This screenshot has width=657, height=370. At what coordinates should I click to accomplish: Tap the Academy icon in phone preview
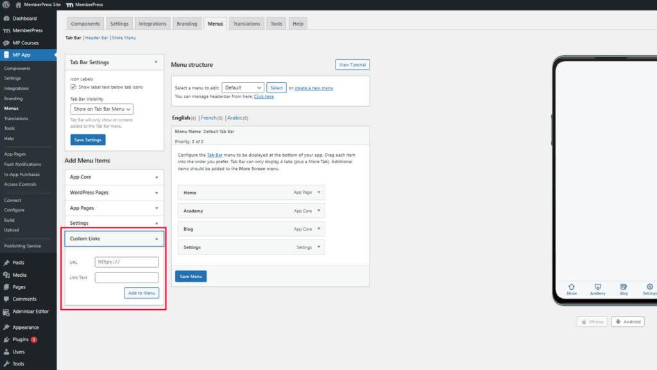click(x=597, y=286)
